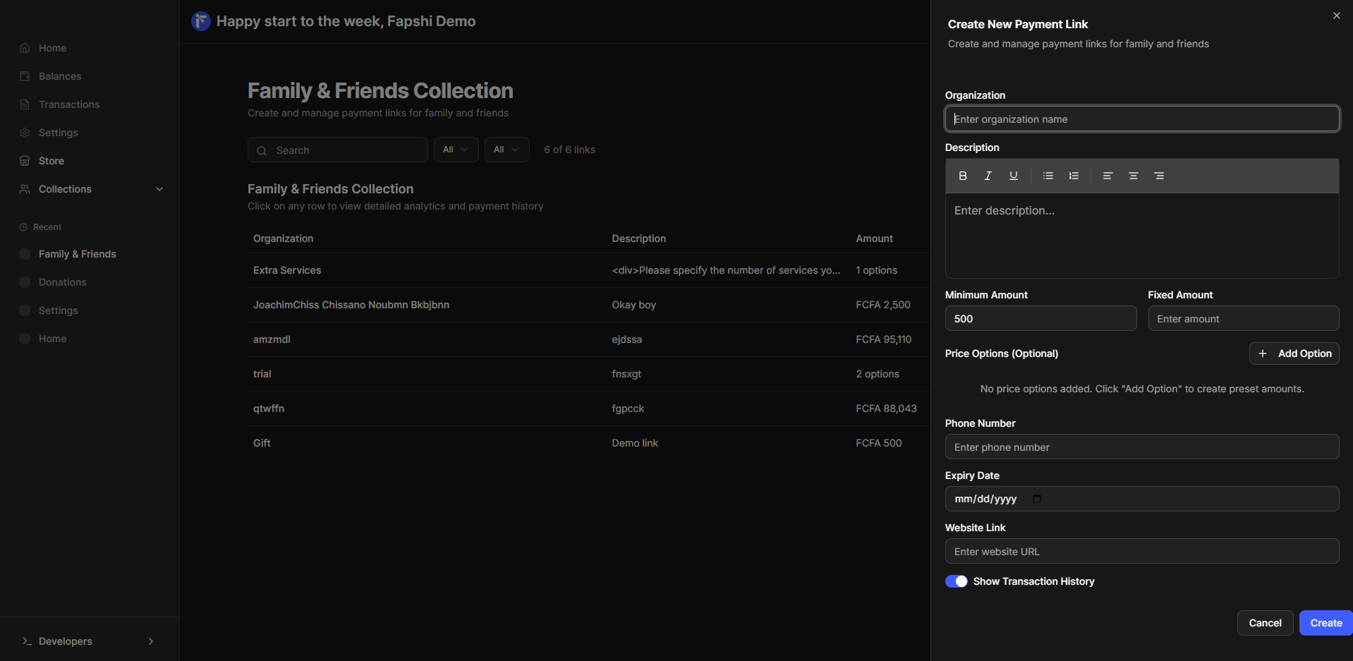The width and height of the screenshot is (1353, 661).
Task: Open the amzmdl row
Action: [588, 339]
